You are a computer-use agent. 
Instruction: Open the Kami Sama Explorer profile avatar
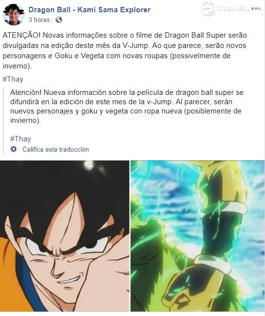(14, 15)
